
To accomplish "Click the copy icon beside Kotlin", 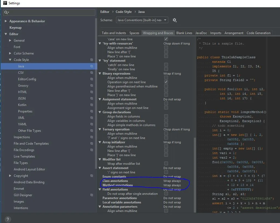I will [x=92, y=105].
